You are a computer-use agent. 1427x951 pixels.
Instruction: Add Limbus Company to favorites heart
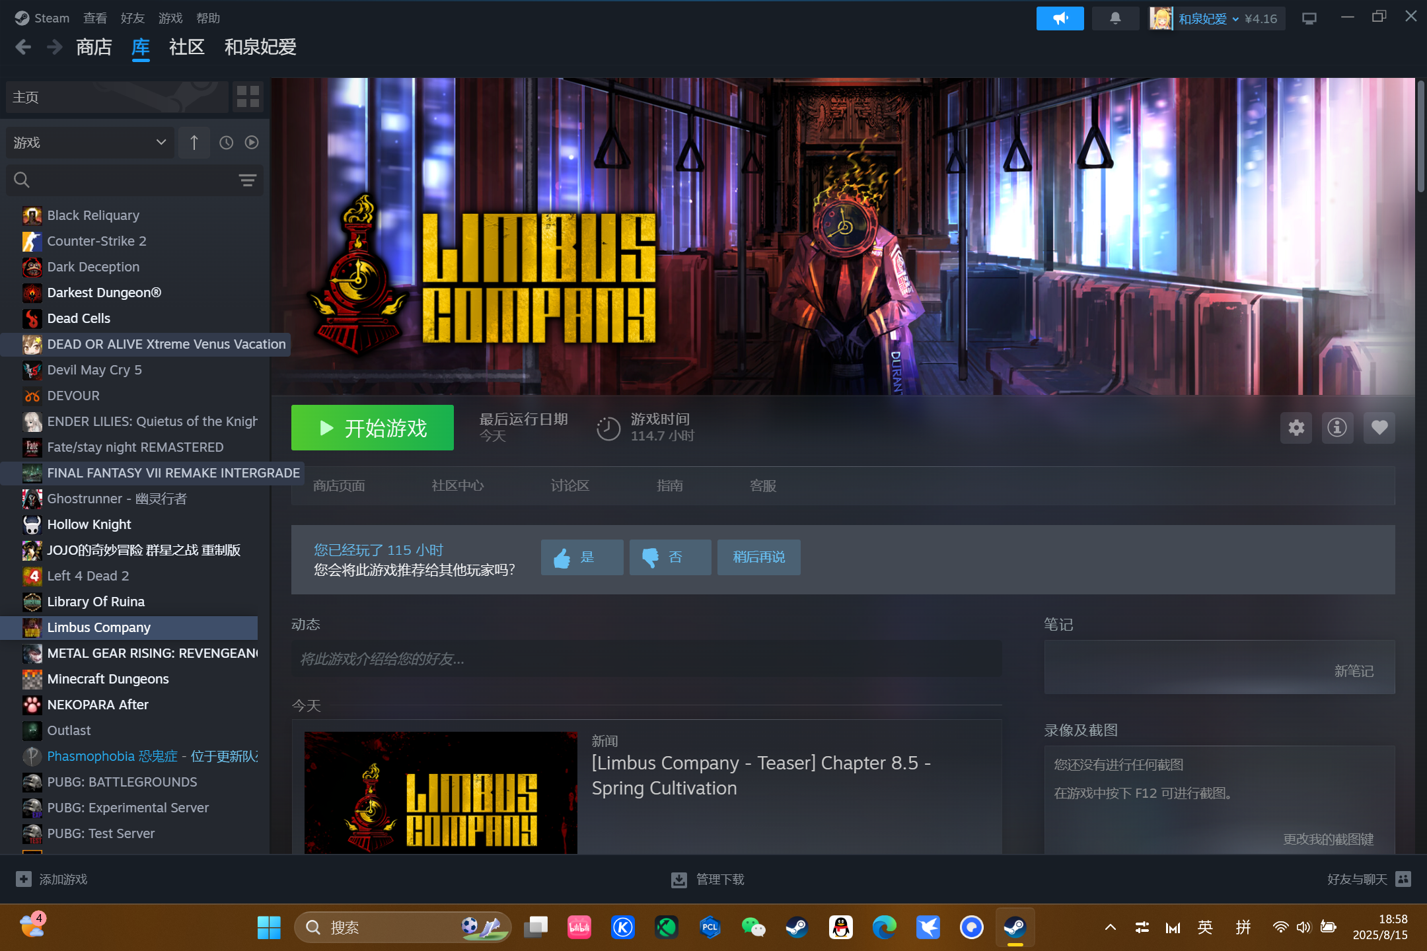point(1379,428)
